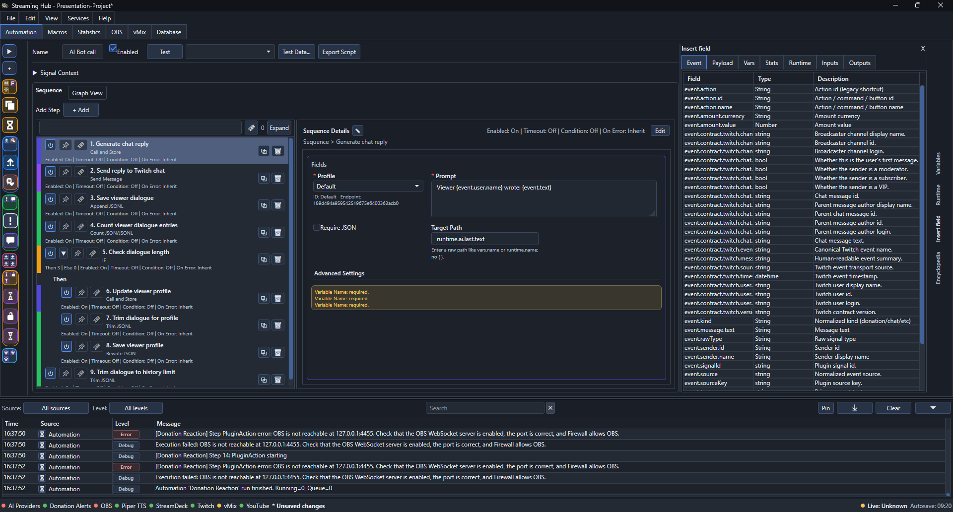Collapse the 'Check dialogue length' IF branch

coord(64,253)
